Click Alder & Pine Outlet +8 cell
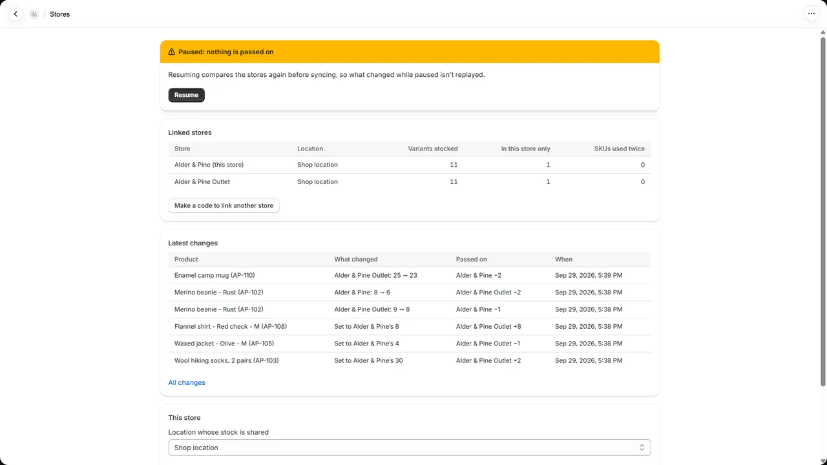Screen dimensions: 827x465 (x=488, y=326)
